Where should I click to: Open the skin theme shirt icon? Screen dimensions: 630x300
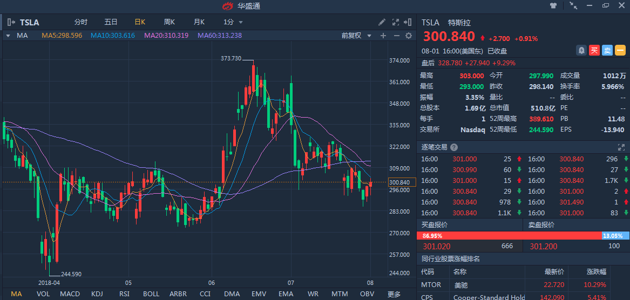click(553, 5)
